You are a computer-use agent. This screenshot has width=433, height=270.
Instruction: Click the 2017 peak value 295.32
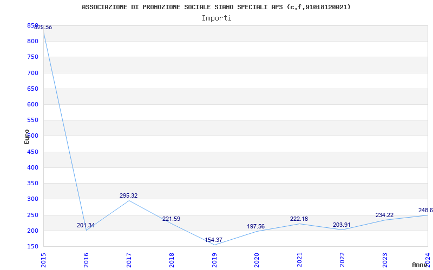(128, 196)
